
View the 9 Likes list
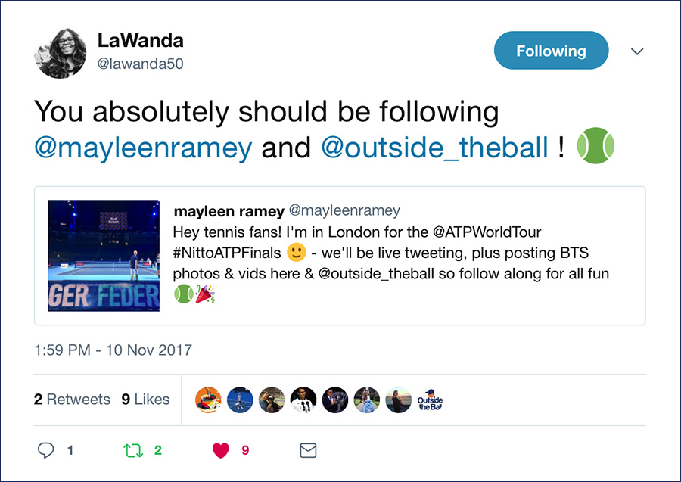pyautogui.click(x=145, y=399)
